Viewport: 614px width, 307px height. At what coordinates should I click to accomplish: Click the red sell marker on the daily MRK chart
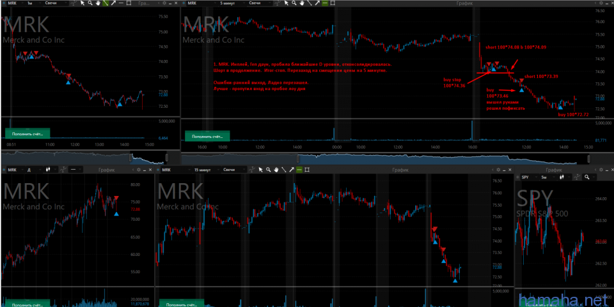pos(116,198)
